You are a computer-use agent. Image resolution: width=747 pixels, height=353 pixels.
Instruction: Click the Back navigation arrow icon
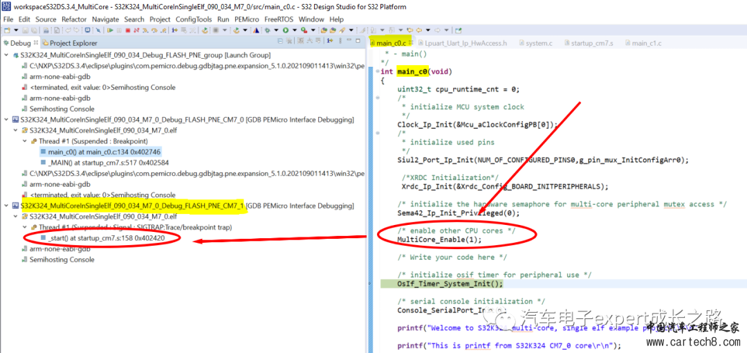tap(418, 30)
